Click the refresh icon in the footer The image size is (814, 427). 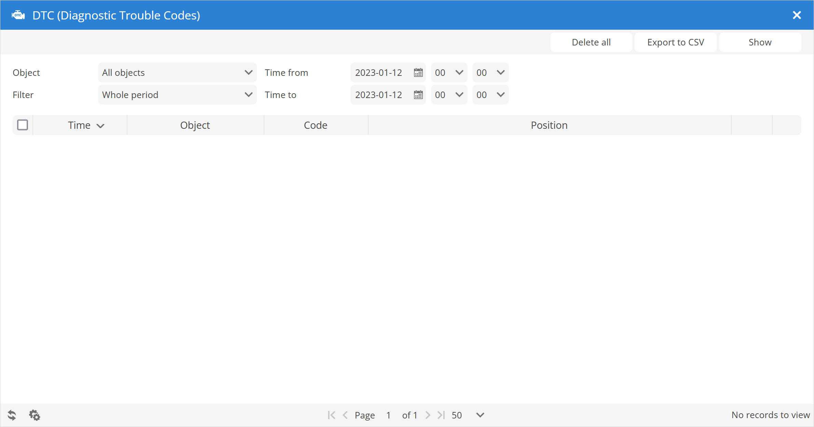12,415
